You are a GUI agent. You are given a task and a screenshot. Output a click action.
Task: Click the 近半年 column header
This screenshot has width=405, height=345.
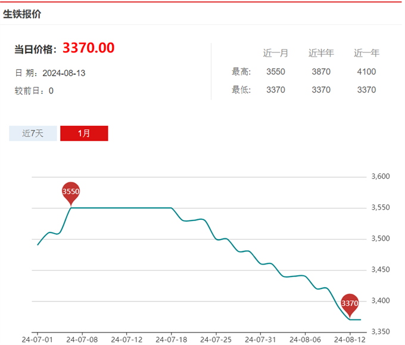tap(321, 53)
